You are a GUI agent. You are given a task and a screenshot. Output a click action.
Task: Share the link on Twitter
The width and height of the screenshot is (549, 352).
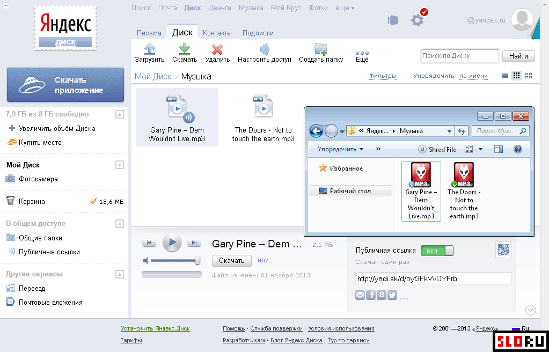coord(392,295)
